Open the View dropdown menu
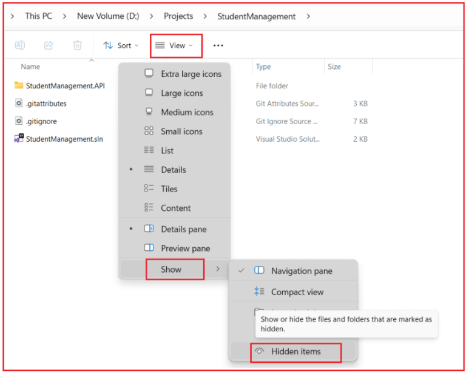Image resolution: width=466 pixels, height=372 pixels. (175, 45)
